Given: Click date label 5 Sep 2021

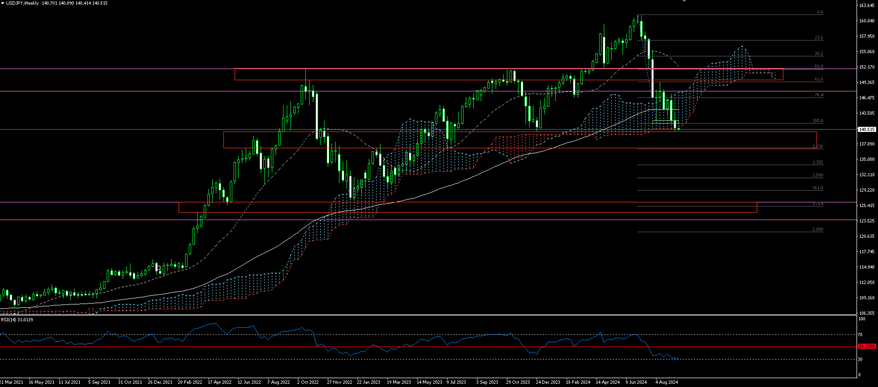Looking at the screenshot, I should click(99, 382).
